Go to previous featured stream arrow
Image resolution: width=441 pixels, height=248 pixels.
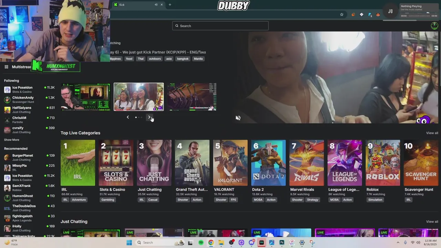click(128, 117)
